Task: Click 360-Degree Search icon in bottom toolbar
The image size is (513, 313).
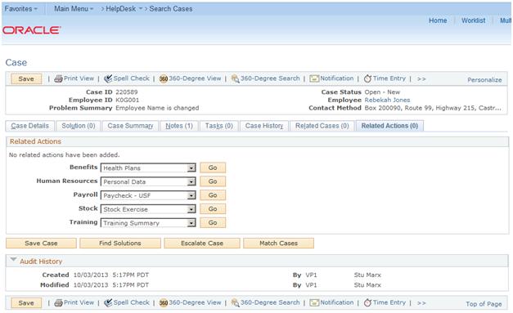Action: (235, 303)
